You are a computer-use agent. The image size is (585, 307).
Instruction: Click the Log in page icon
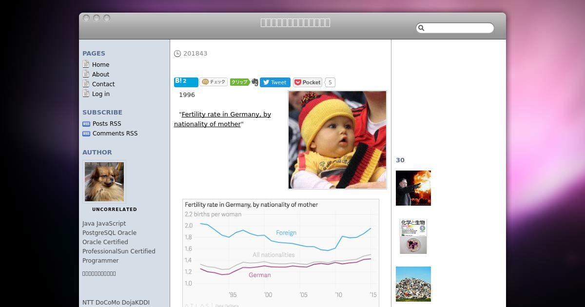pyautogui.click(x=86, y=94)
